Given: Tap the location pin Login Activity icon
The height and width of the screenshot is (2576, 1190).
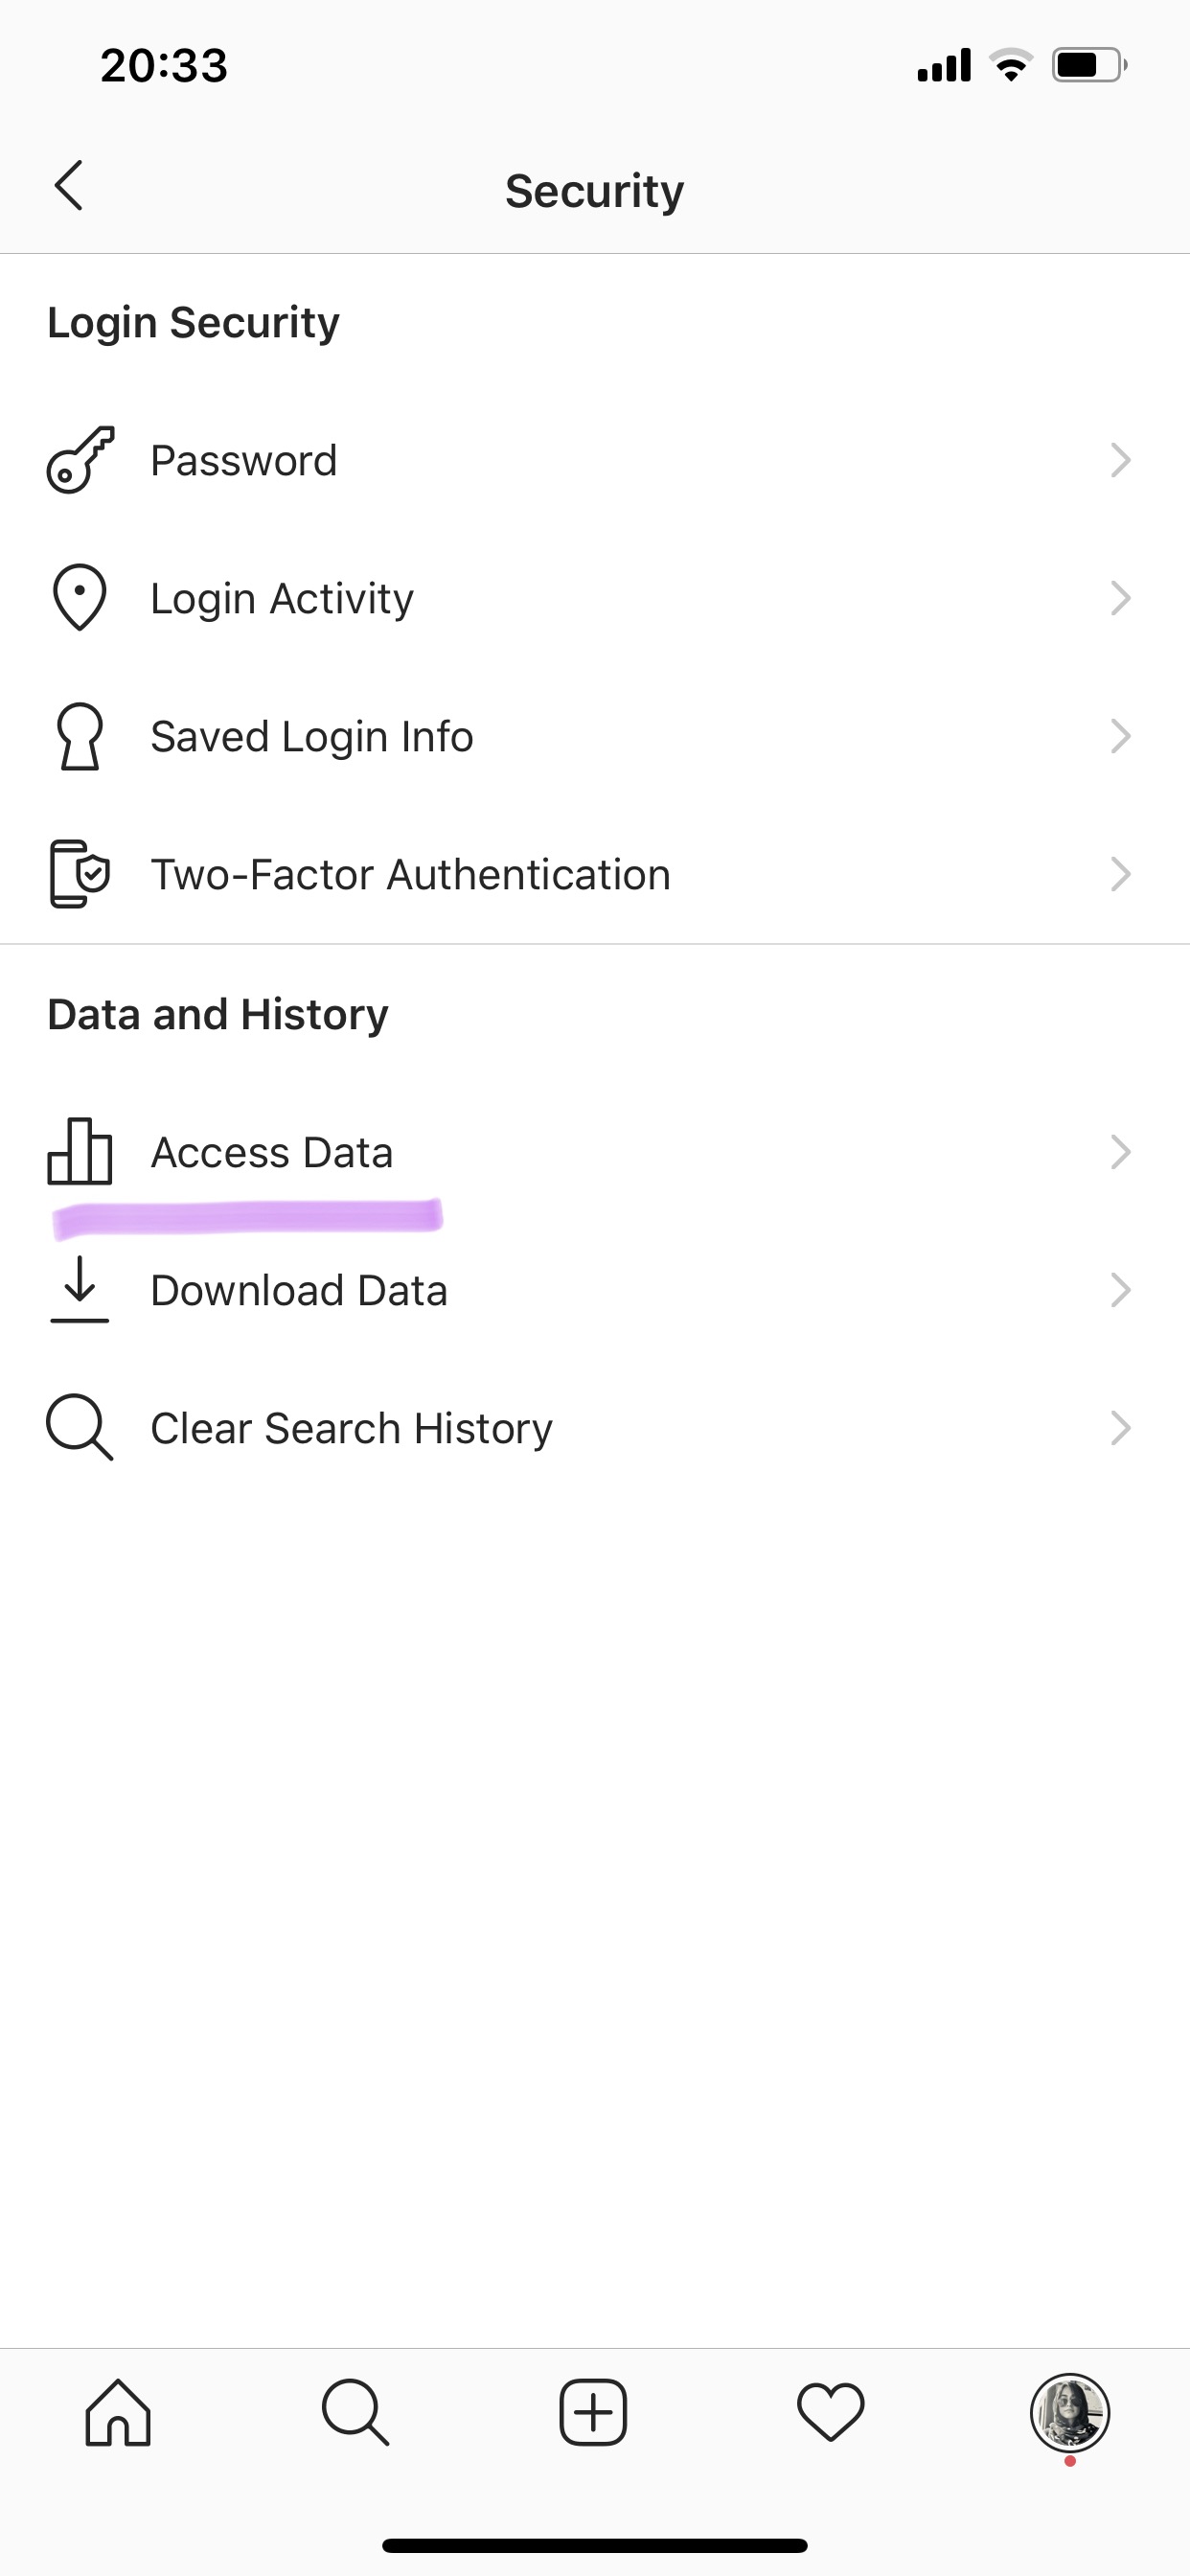Looking at the screenshot, I should tap(80, 598).
